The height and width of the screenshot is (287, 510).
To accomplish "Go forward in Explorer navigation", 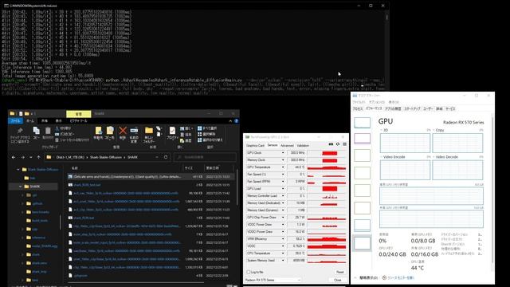I will [x=23, y=157].
